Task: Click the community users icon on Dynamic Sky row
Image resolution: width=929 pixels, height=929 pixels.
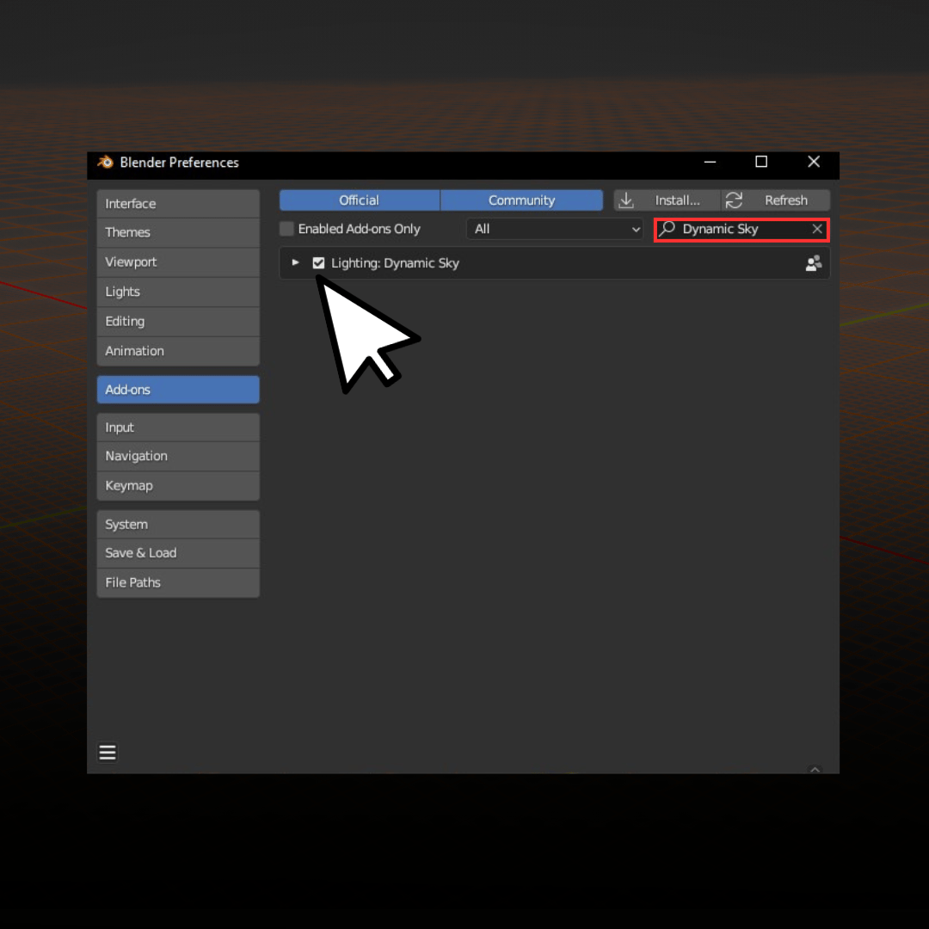Action: (814, 263)
